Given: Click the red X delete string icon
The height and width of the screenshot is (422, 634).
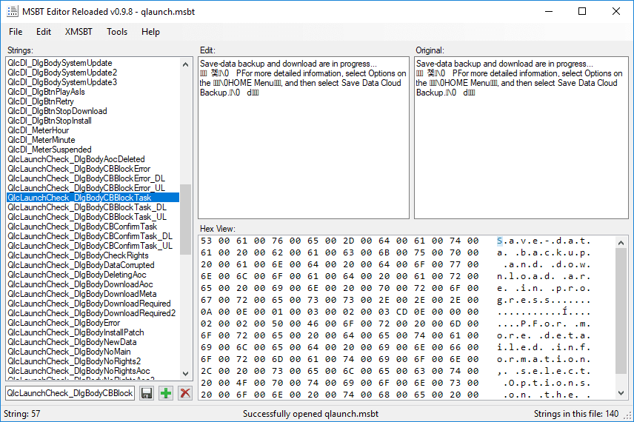Looking at the screenshot, I should 185,393.
